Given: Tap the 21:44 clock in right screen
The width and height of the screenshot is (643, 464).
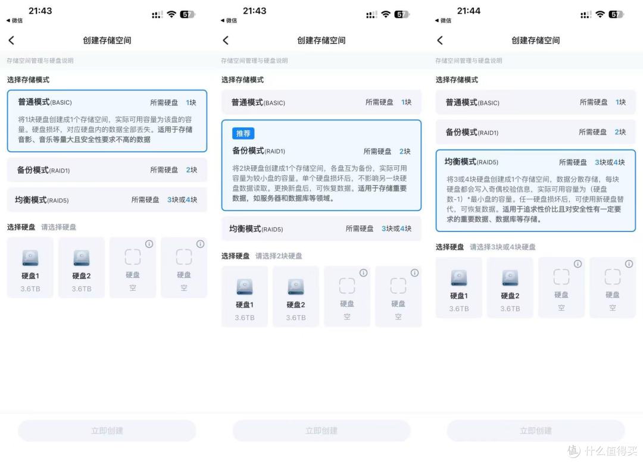Looking at the screenshot, I should tap(469, 11).
